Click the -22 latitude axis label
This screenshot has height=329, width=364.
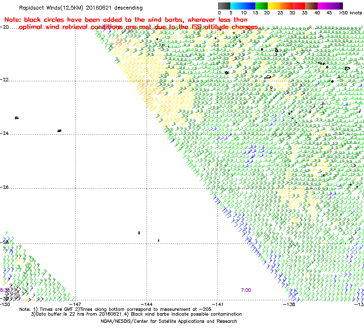[x=4, y=79]
